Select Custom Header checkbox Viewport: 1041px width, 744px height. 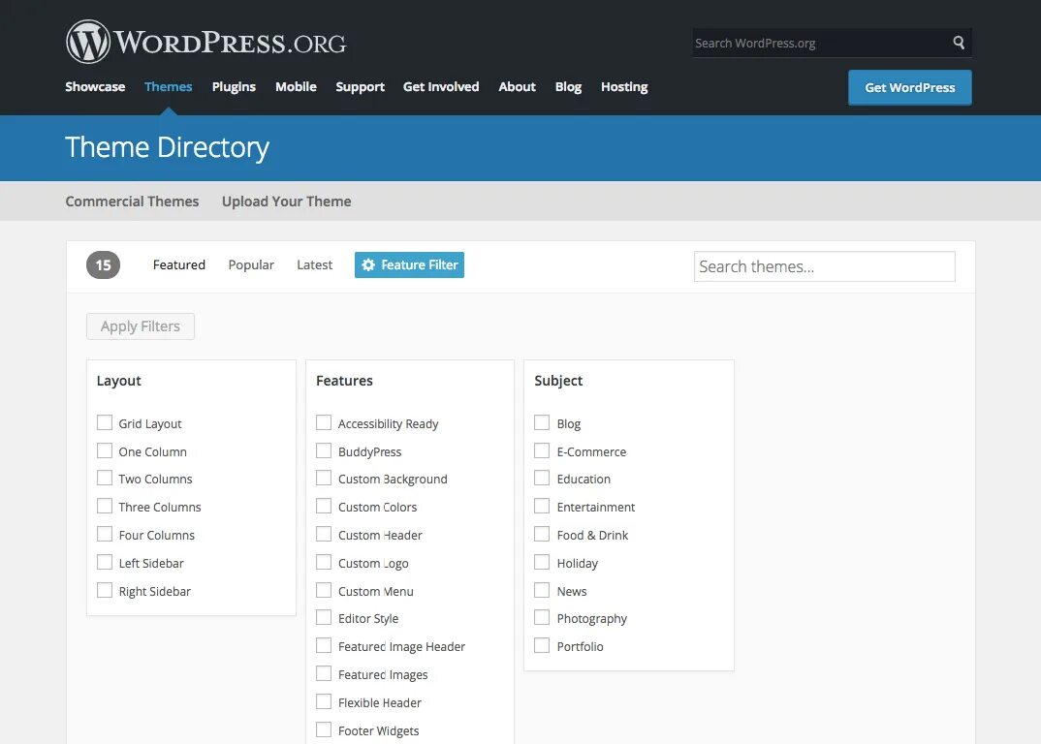(x=324, y=535)
